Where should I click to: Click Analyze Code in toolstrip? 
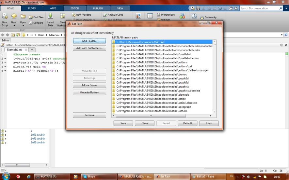point(113,15)
